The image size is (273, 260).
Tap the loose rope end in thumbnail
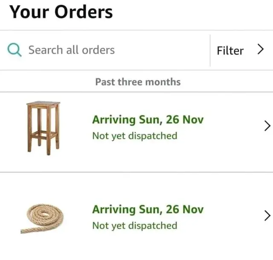(x=26, y=231)
